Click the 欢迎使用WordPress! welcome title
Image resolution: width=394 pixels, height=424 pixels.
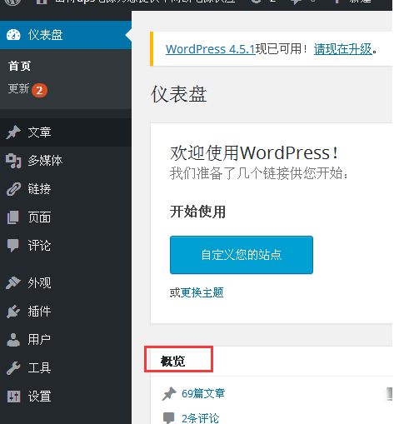(x=254, y=153)
